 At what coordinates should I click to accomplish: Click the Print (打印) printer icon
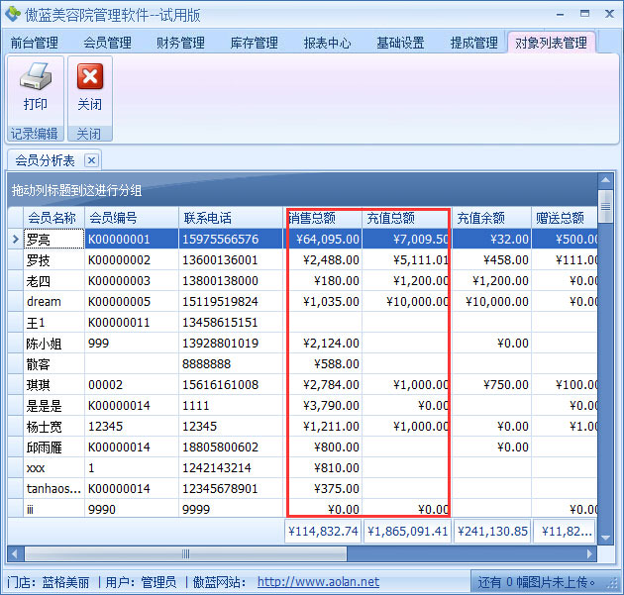(x=35, y=79)
